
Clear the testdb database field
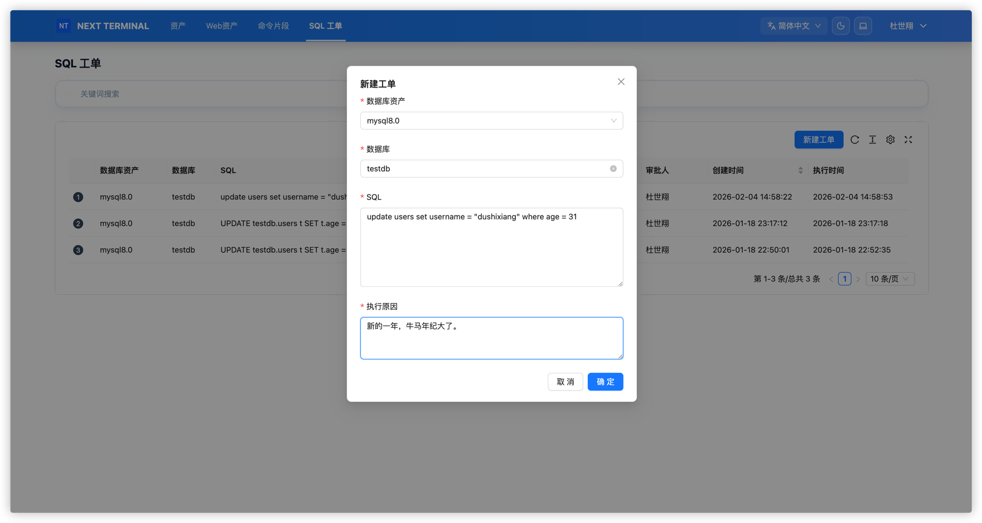click(x=613, y=169)
